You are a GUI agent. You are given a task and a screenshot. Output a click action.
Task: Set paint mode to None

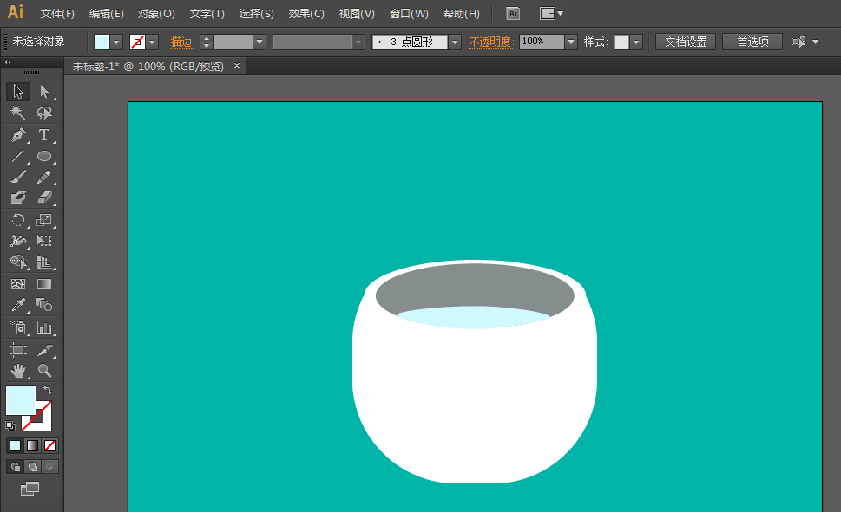coord(49,445)
